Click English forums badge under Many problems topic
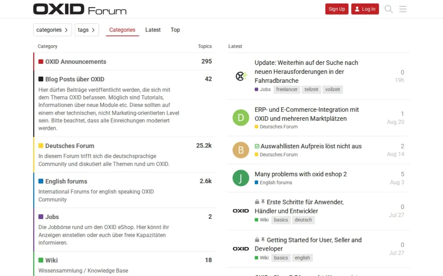 point(273,182)
